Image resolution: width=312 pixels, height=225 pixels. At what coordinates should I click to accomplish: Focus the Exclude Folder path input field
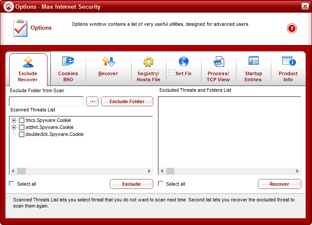click(x=46, y=101)
